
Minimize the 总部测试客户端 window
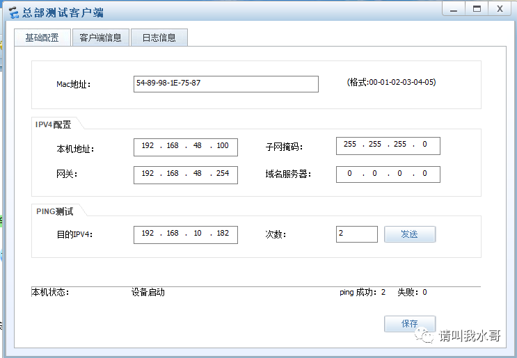click(454, 9)
